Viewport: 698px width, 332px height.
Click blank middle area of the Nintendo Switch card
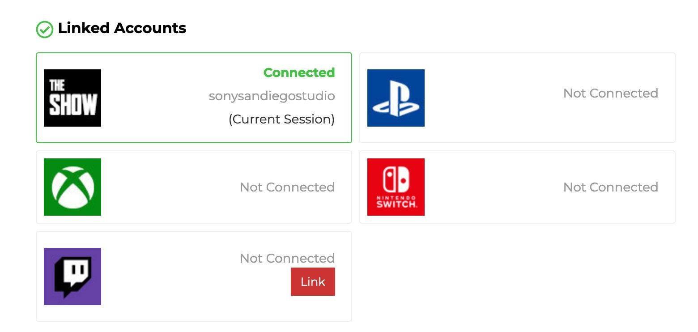click(x=492, y=187)
